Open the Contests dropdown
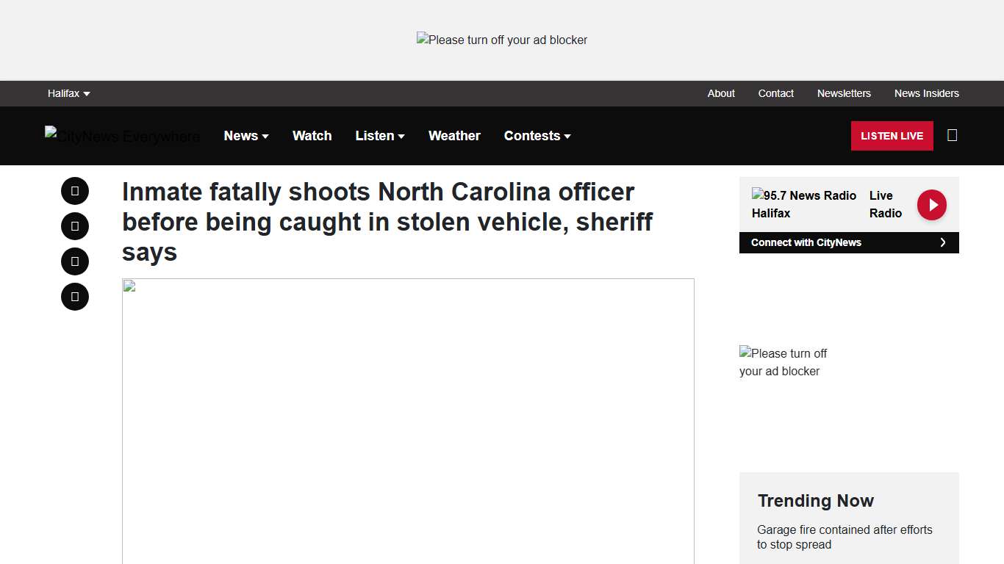 537,136
